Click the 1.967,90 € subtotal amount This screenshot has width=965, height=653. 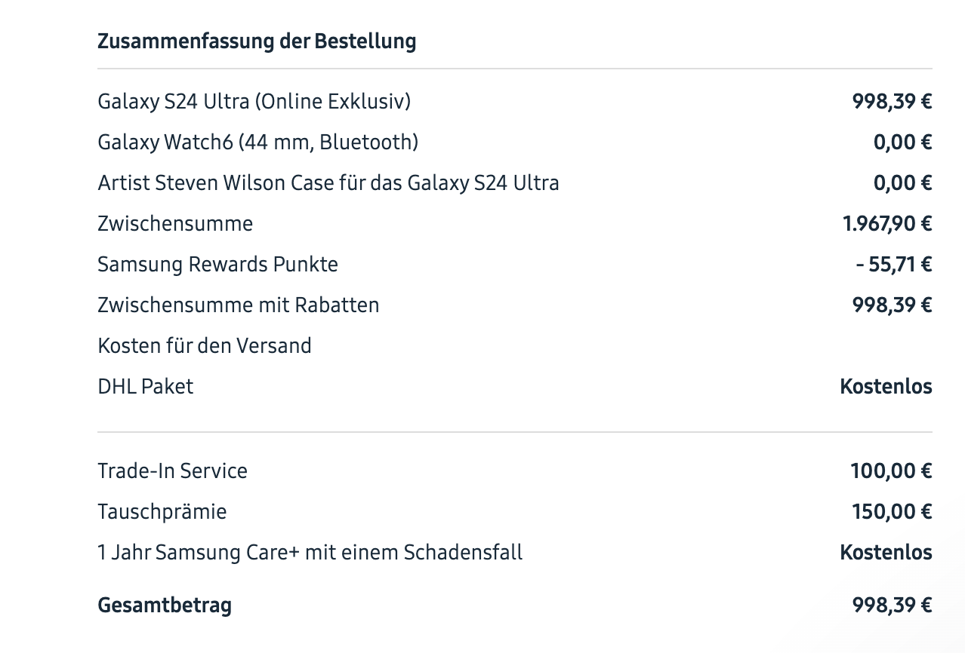pos(887,223)
